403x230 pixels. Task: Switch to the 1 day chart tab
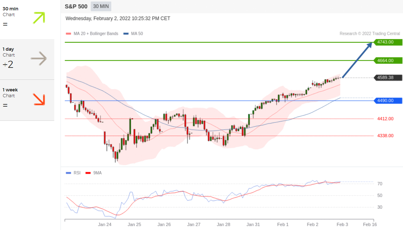pyautogui.click(x=27, y=59)
